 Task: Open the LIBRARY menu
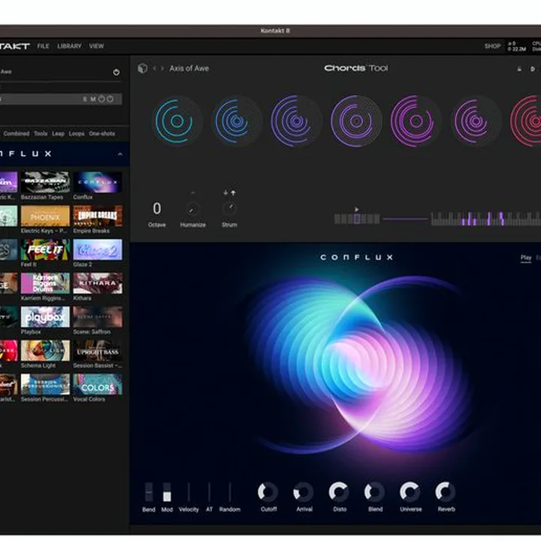point(69,46)
